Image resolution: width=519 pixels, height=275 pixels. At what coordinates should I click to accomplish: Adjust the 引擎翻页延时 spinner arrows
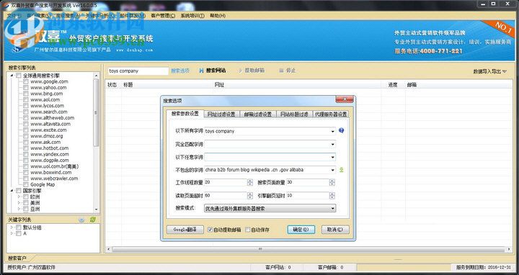332,196
